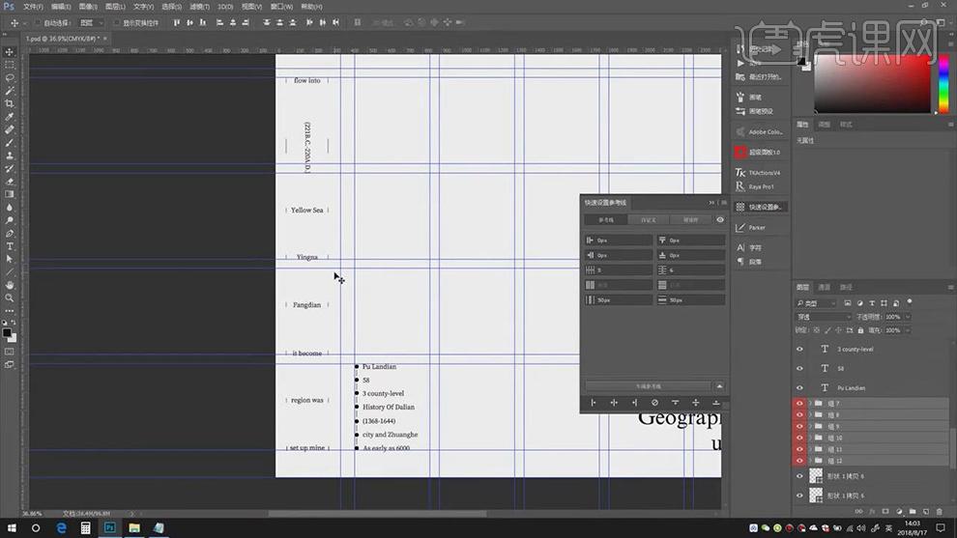Select the Clone Stamp tool

coord(9,156)
